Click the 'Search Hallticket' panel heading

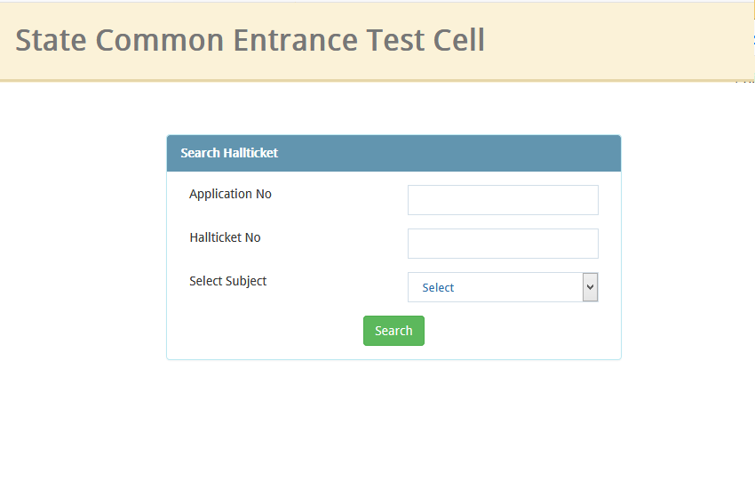click(x=229, y=153)
